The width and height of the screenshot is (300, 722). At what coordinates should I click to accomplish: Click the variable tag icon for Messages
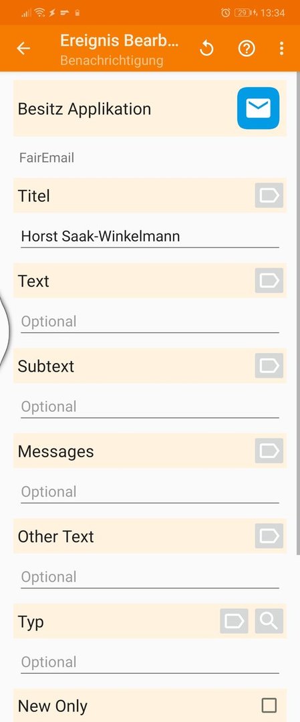coord(269,451)
